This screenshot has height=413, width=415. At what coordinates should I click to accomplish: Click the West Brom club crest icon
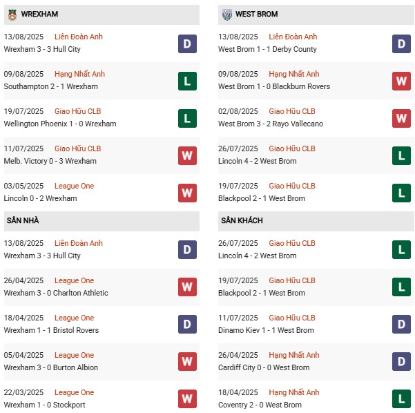coord(225,14)
